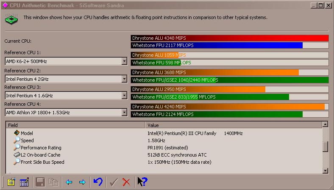Click the list vertical scrollbar thumb

[325, 146]
